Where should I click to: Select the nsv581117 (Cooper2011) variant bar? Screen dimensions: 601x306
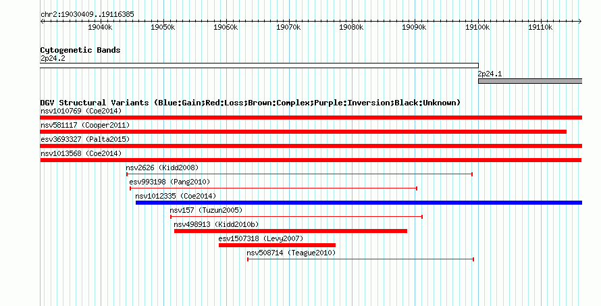click(x=303, y=132)
